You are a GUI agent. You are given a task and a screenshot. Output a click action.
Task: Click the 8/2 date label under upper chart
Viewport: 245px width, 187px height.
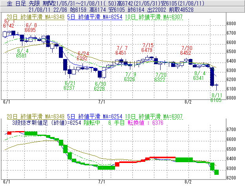coord(188,102)
